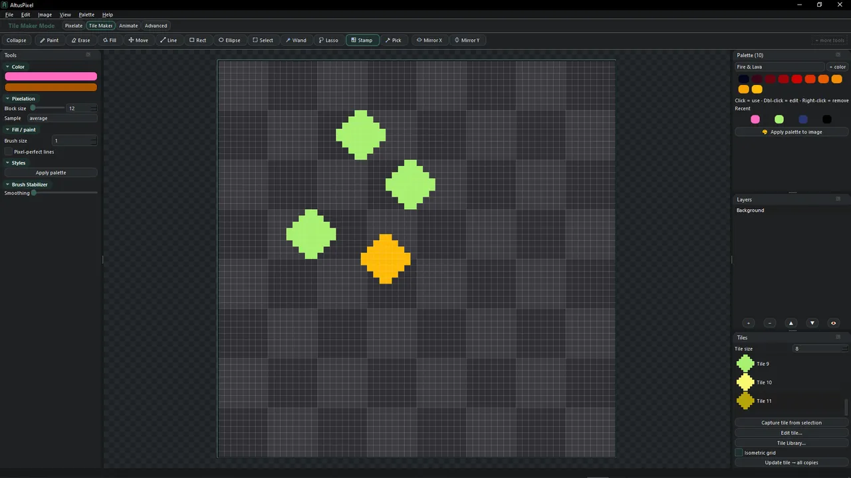
Task: Select the Rect shape tool
Action: tap(197, 40)
